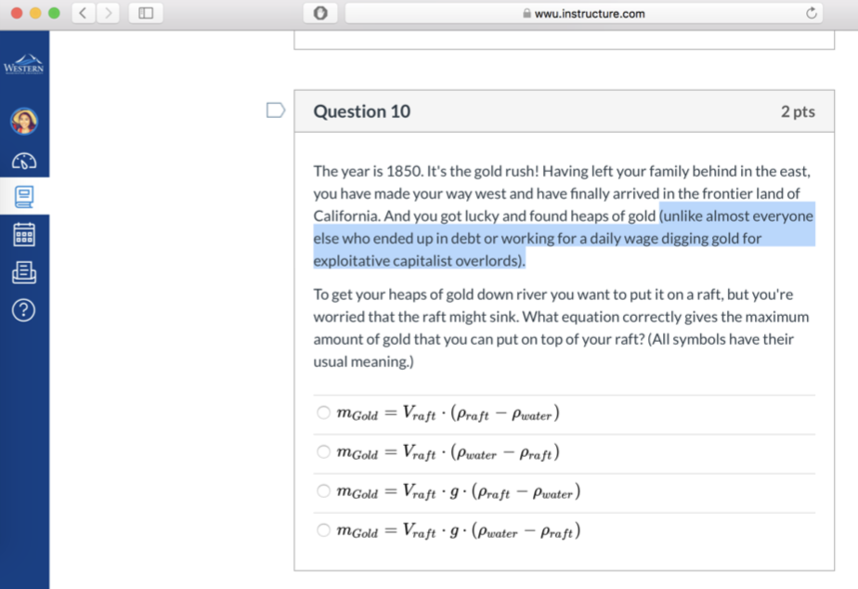Open the Canvas Dashboard speedometer icon
The height and width of the screenshot is (589, 858).
click(23, 160)
